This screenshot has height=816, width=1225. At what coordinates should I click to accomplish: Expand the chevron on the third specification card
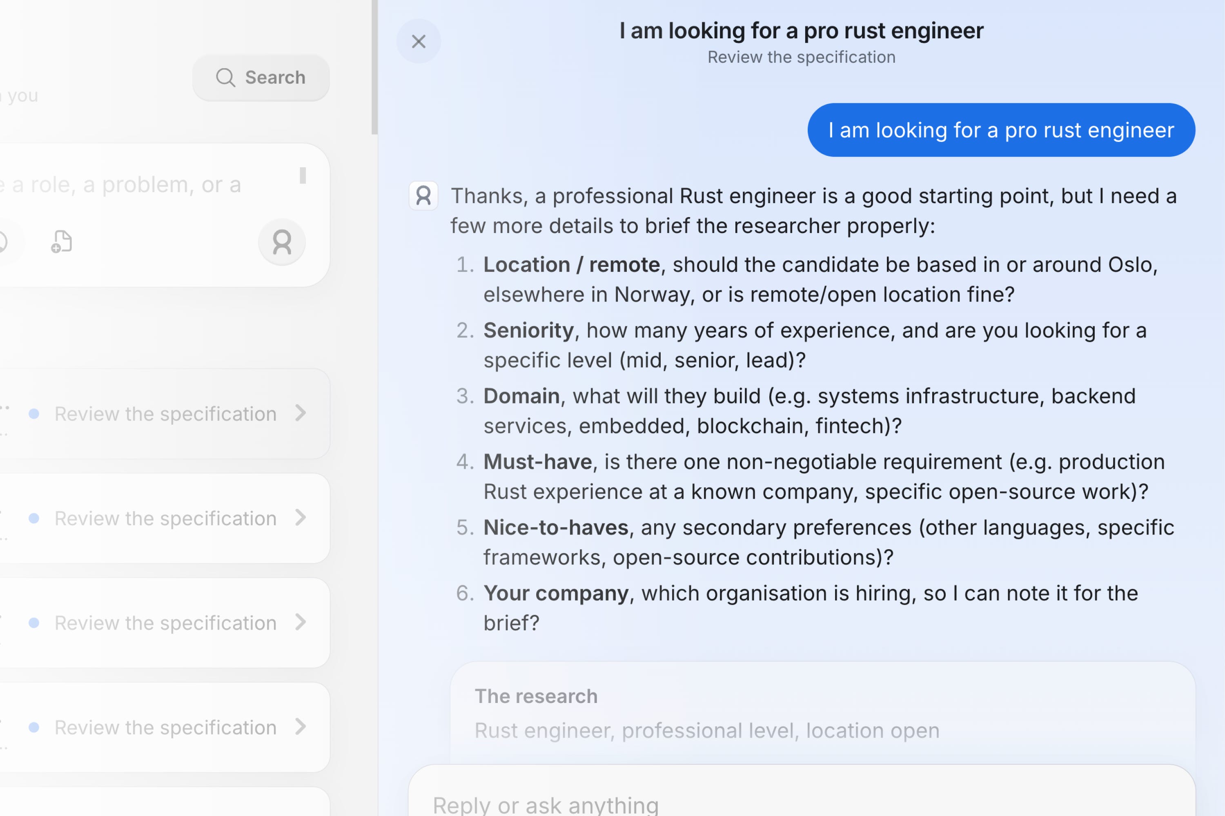301,623
